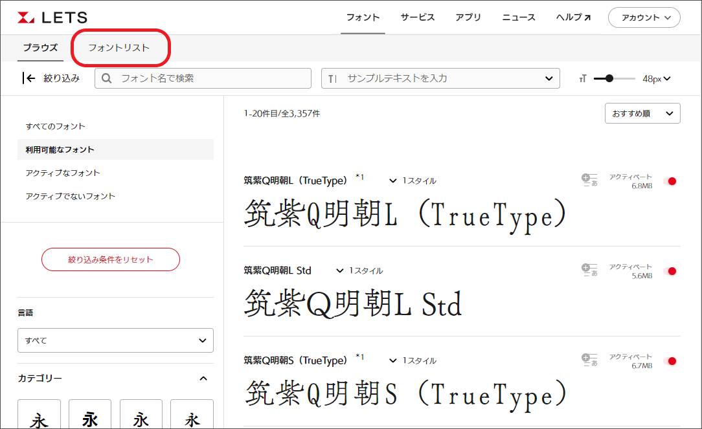Toggle activation for 筑紫Q明朝S (TrueType)

pos(670,361)
